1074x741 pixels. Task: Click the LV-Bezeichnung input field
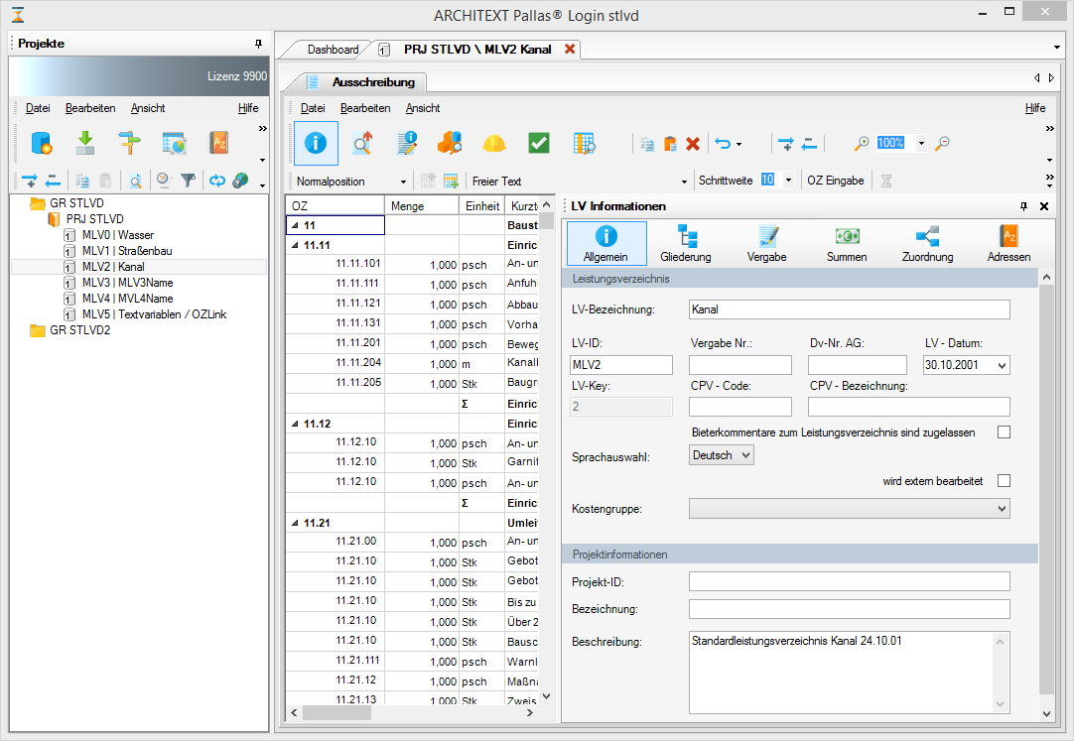pos(850,309)
